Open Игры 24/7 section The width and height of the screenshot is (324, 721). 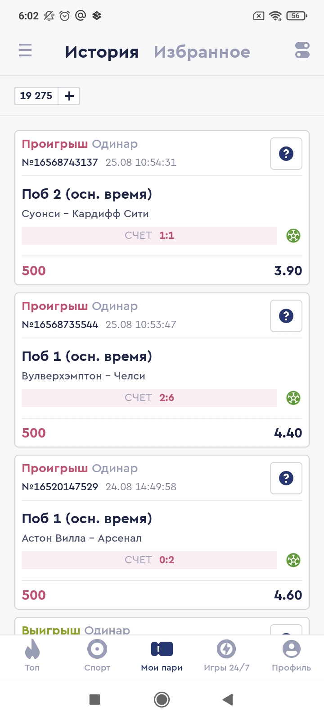click(226, 656)
